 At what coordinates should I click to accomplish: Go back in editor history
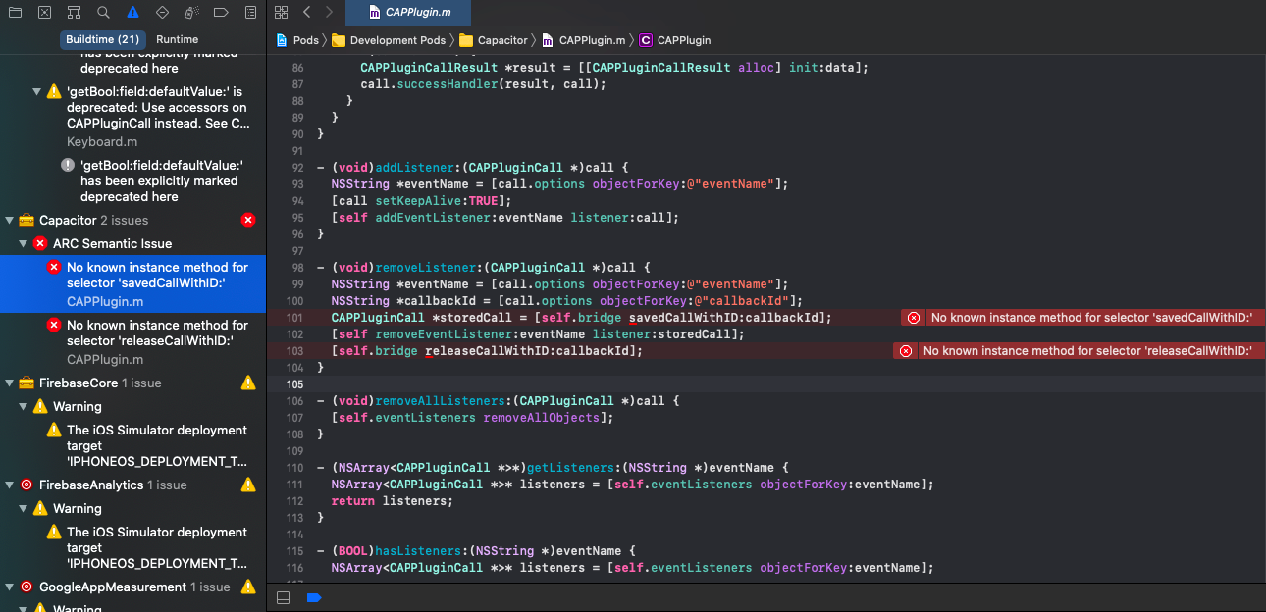(307, 13)
